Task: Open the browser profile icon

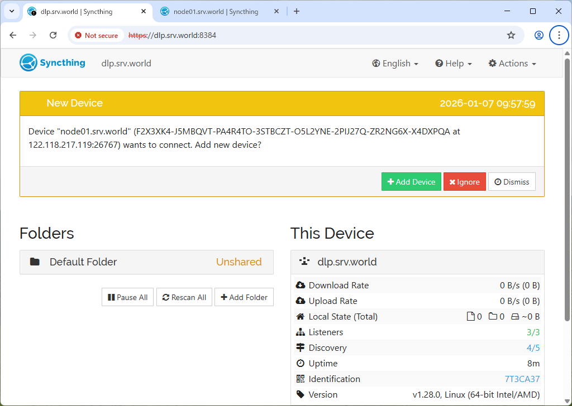Action: tap(538, 35)
